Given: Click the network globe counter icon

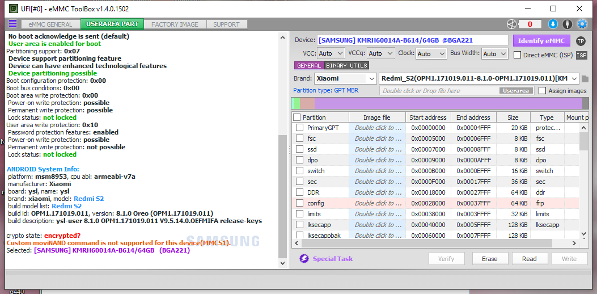Looking at the screenshot, I should click(x=511, y=24).
